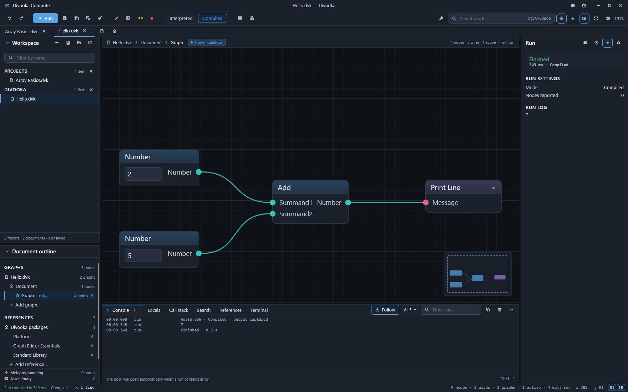Switch to the Terminal tab

pos(259,310)
